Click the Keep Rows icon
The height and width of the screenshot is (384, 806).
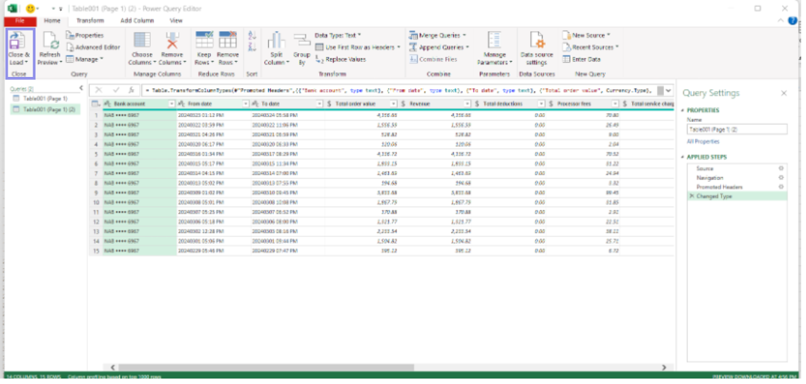point(205,40)
